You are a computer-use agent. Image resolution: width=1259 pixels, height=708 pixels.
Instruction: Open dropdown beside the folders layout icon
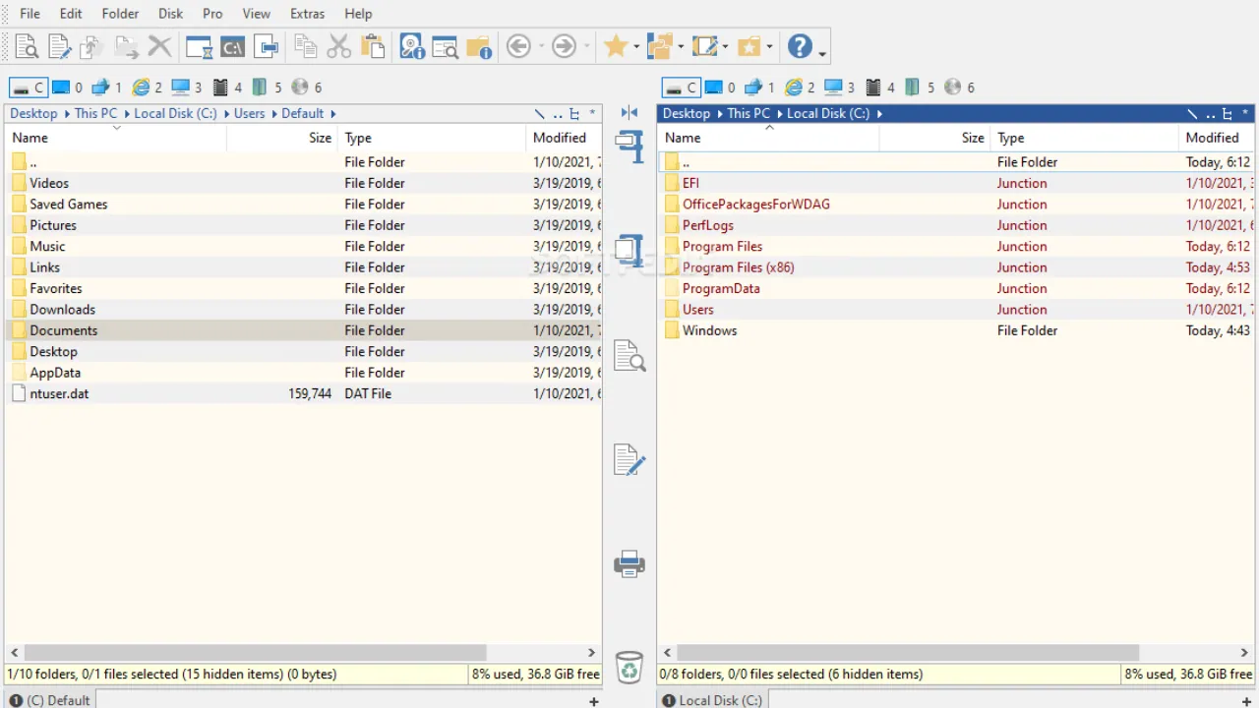pyautogui.click(x=681, y=46)
